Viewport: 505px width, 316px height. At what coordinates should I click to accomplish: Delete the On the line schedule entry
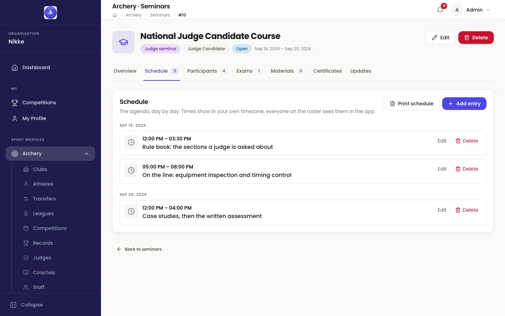(467, 169)
